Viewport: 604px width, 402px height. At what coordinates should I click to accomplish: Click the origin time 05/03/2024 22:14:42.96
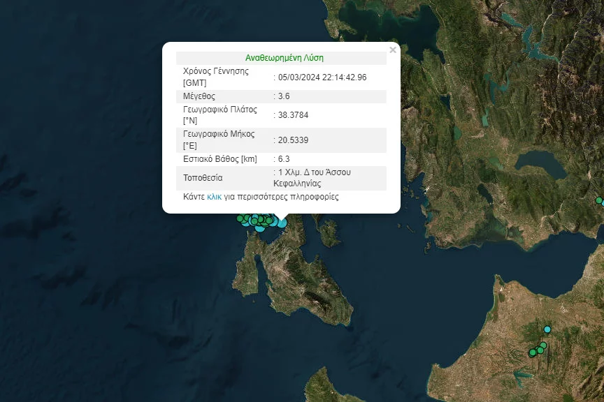(x=322, y=77)
